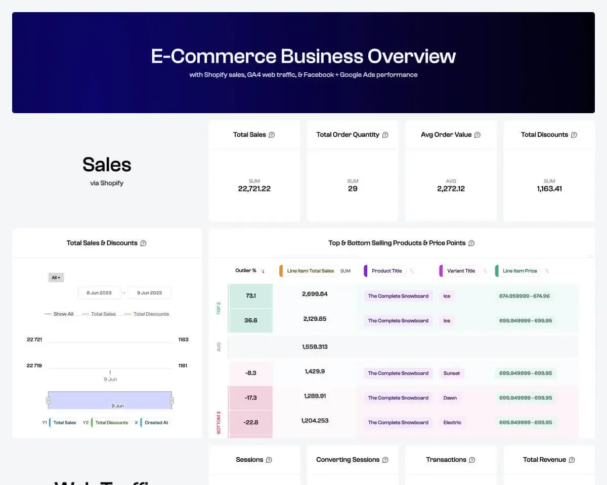Viewport: 607px width, 485px height.
Task: Select the Y1 Total Sales chip
Action: pos(64,422)
